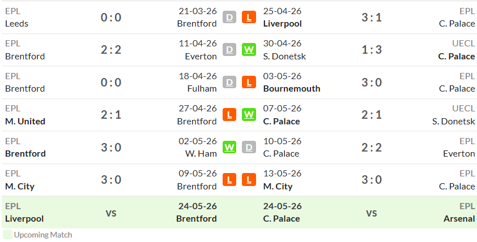Click the draw badge for Brentford vs Fulham

point(229,83)
